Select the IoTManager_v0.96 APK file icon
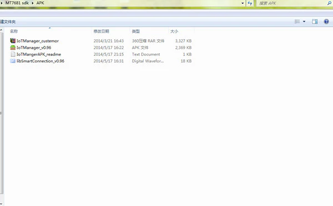 [13, 48]
